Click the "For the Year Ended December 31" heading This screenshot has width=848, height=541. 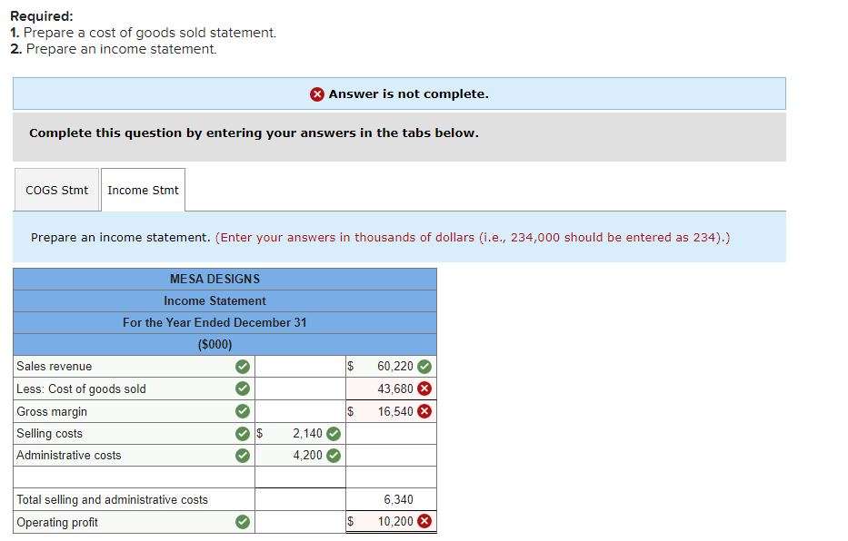coord(214,323)
